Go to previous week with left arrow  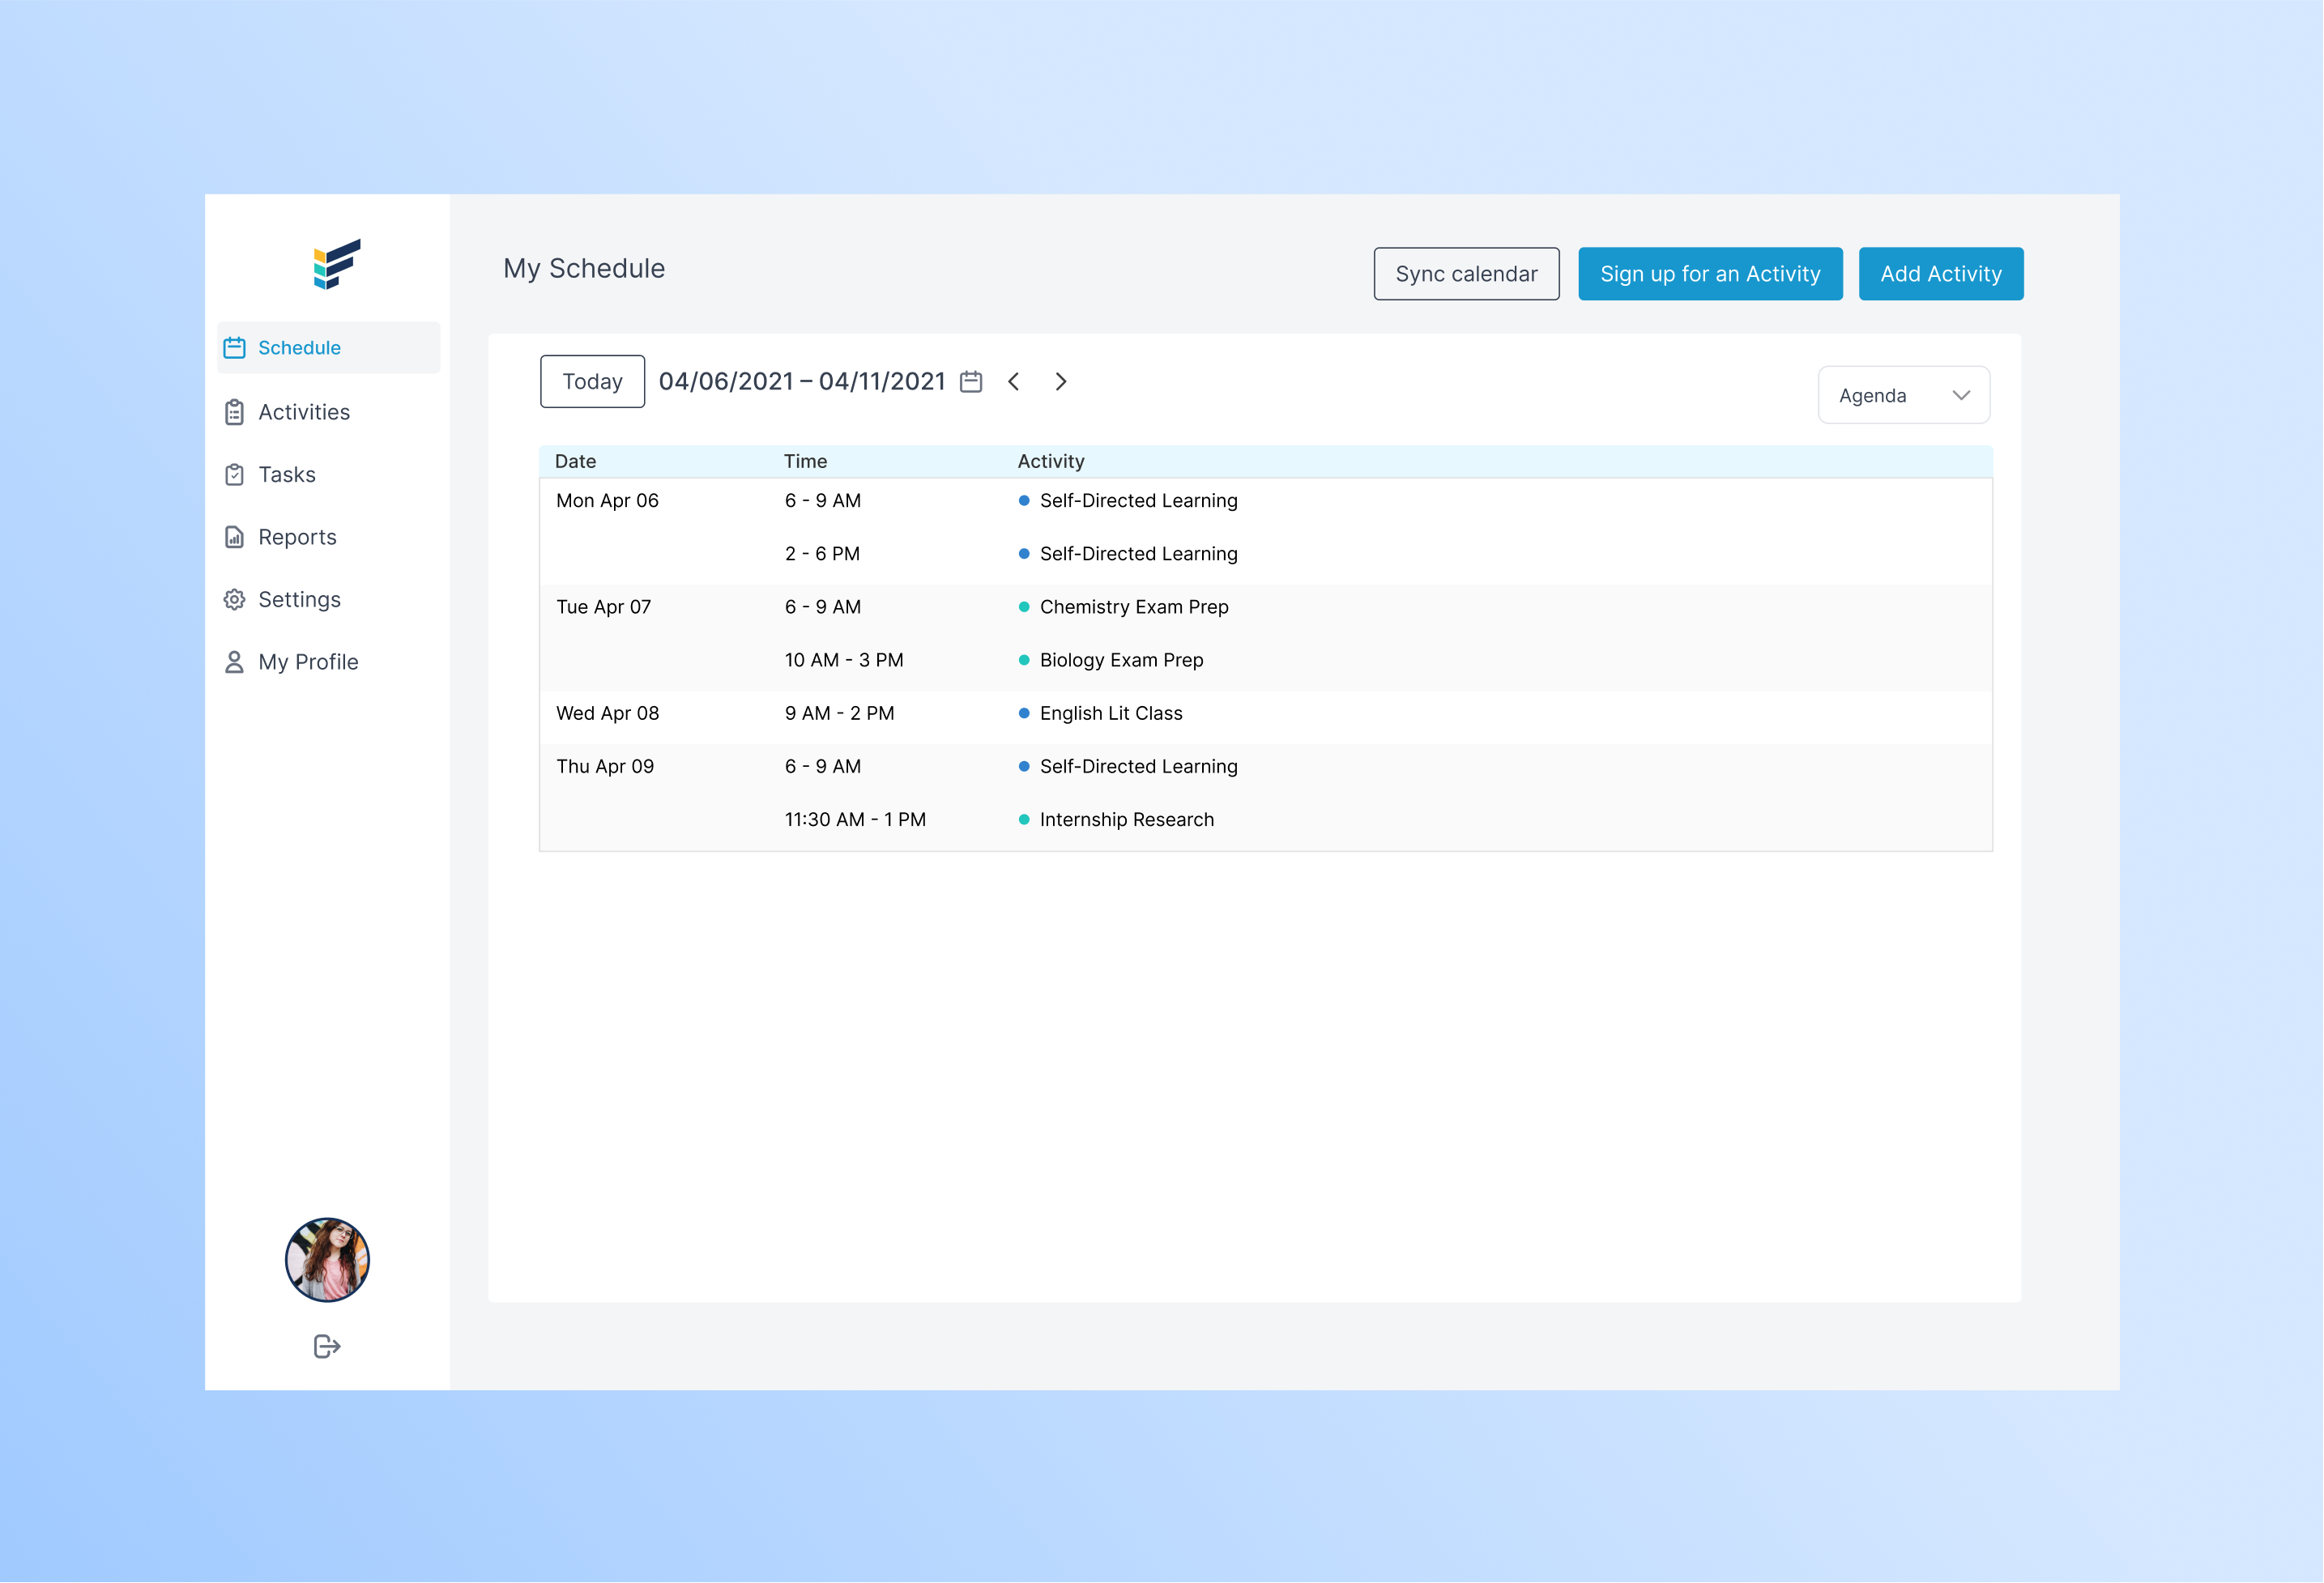pos(1014,381)
